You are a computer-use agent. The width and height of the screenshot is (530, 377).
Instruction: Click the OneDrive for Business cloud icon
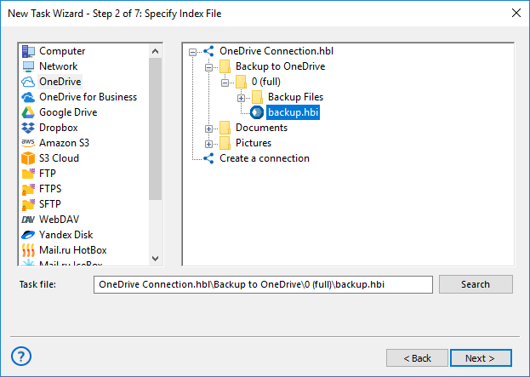(28, 97)
